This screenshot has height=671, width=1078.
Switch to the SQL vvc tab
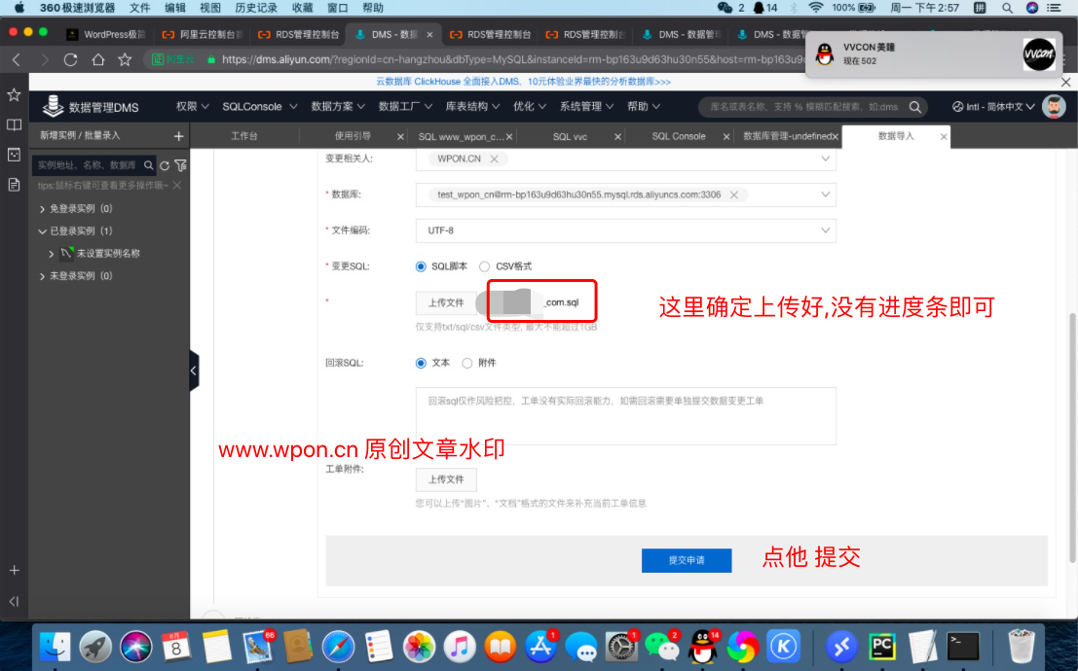tap(570, 137)
